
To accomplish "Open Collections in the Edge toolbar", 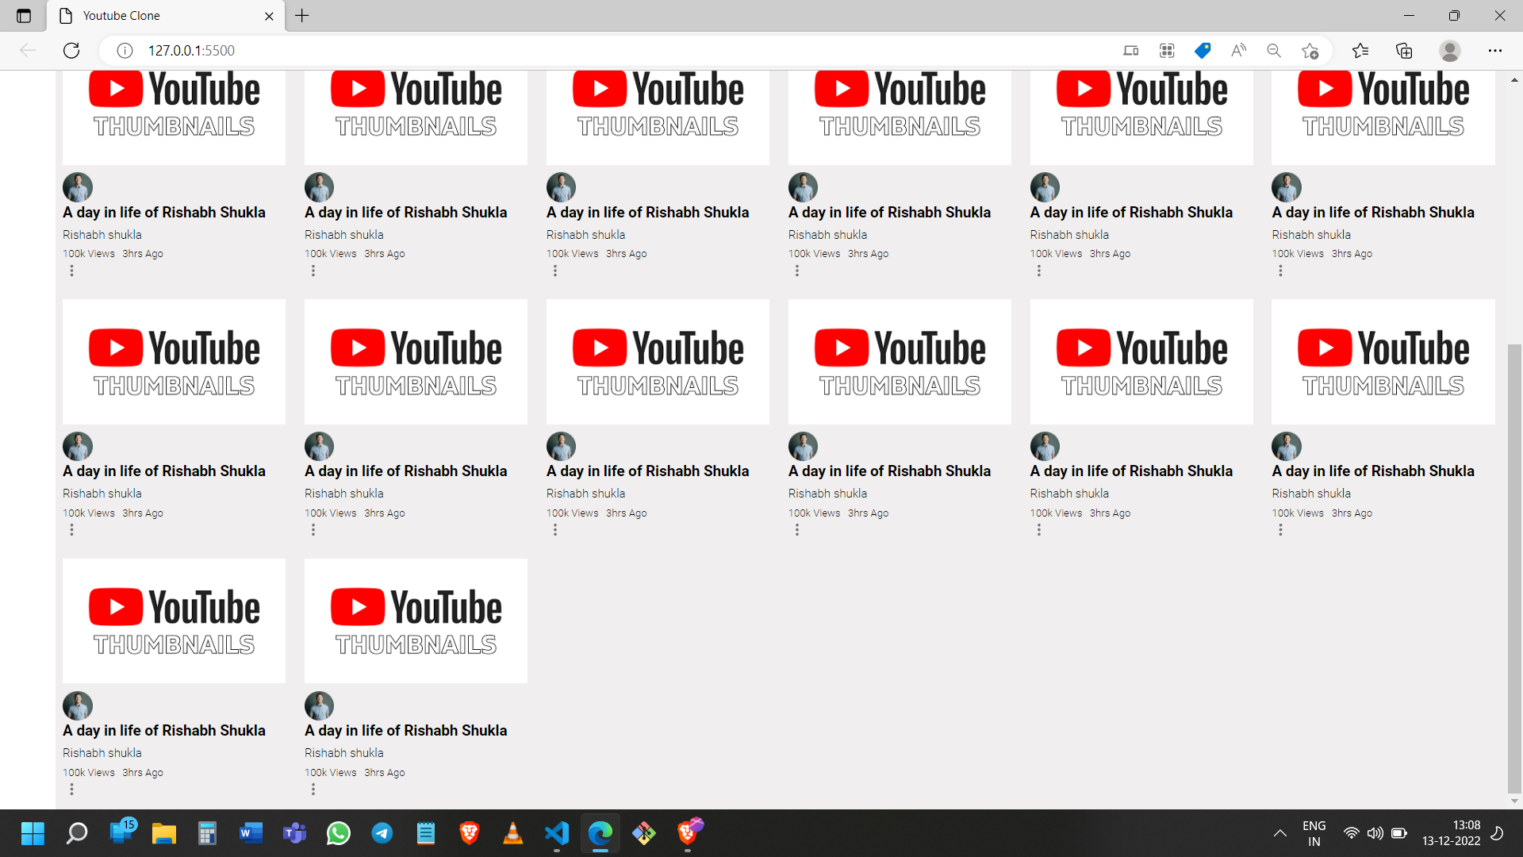I will tap(1404, 50).
